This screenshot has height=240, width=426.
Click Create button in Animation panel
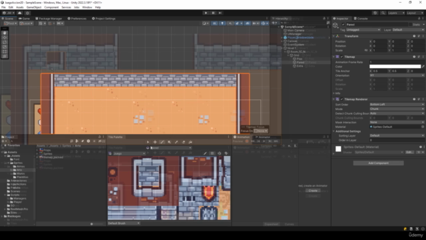coord(313,191)
